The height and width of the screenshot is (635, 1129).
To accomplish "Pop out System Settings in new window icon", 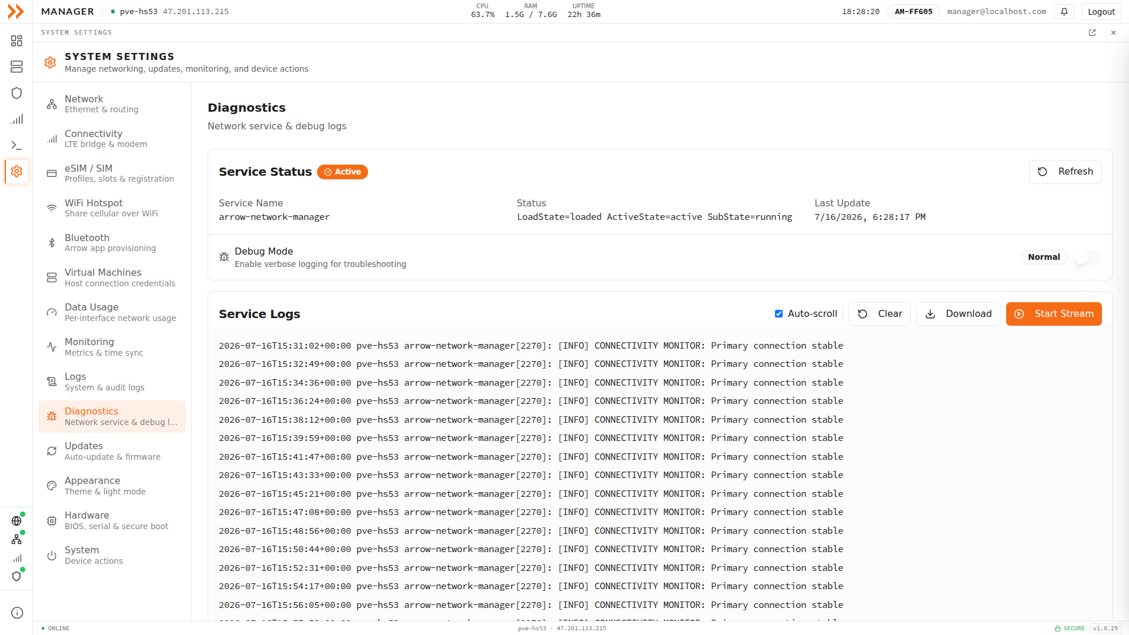I will pyautogui.click(x=1092, y=33).
